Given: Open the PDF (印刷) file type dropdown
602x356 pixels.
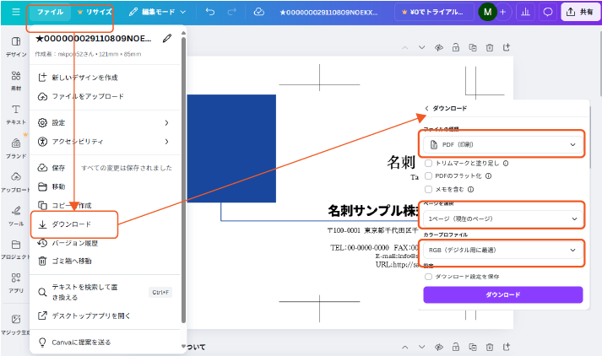Looking at the screenshot, I should pos(503,144).
